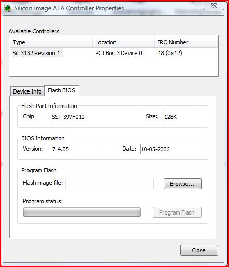Switch to the Device Info tab
The height and width of the screenshot is (267, 229).
[x=27, y=91]
